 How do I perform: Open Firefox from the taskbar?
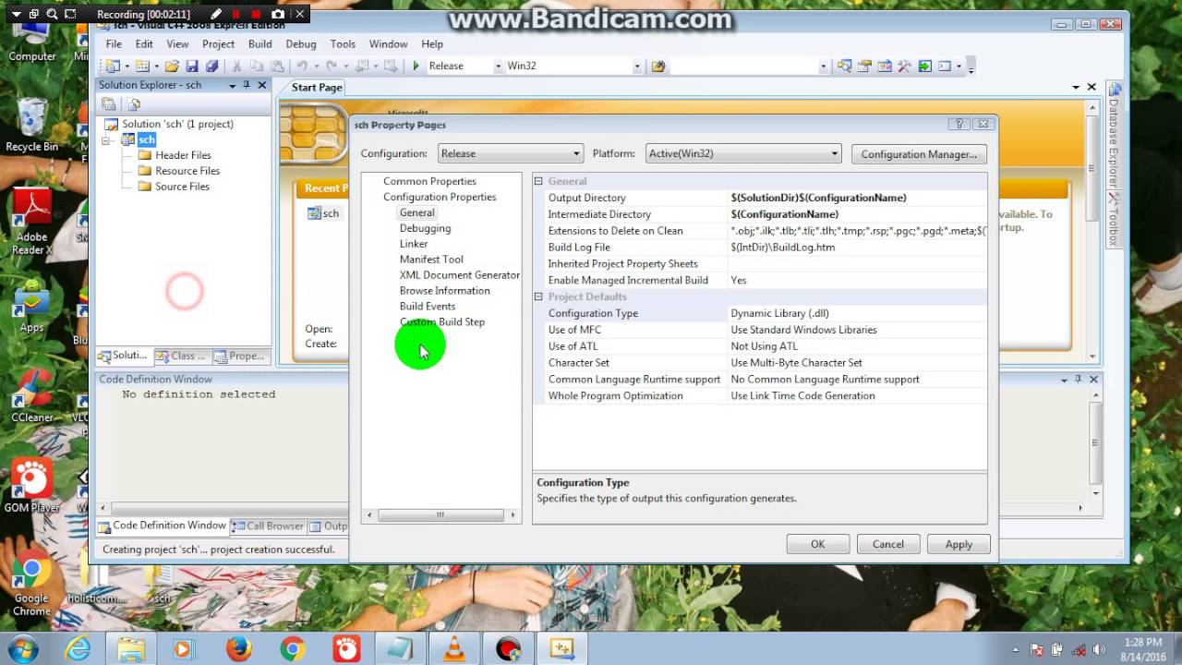click(238, 649)
